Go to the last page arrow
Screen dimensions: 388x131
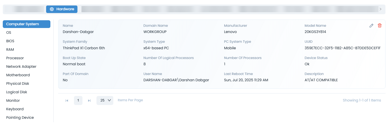point(89,100)
